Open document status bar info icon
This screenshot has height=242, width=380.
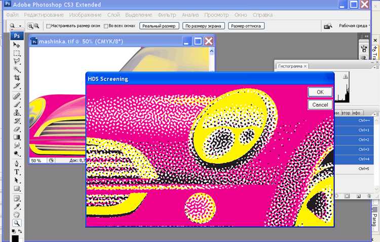(x=51, y=160)
